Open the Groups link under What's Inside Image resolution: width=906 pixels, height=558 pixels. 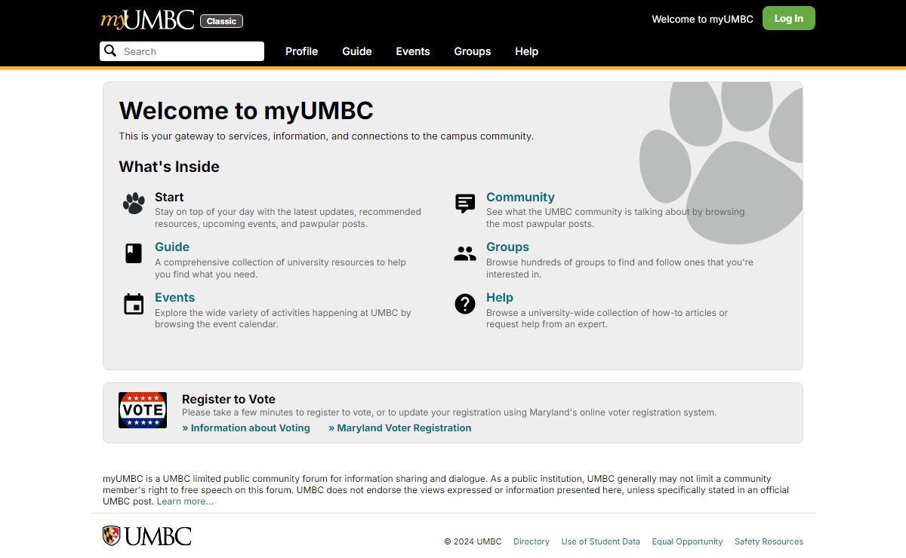[507, 247]
